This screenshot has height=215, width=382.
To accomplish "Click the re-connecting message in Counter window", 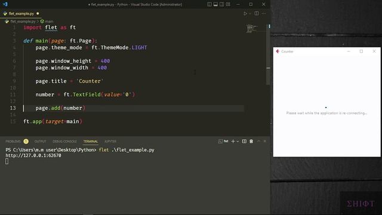I will [326, 113].
